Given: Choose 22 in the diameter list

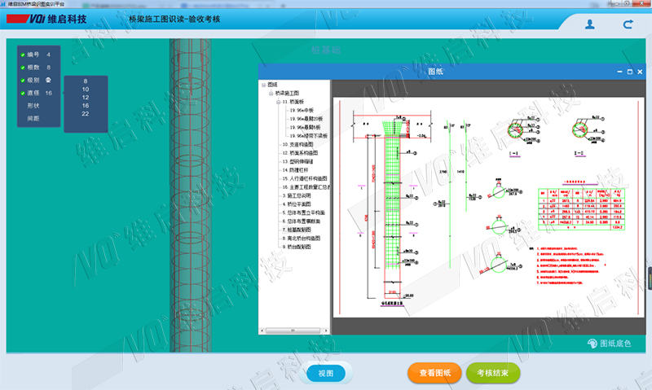Looking at the screenshot, I should click(85, 114).
